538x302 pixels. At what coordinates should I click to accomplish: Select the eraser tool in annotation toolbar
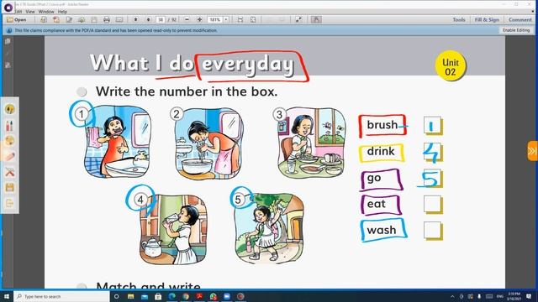9,157
